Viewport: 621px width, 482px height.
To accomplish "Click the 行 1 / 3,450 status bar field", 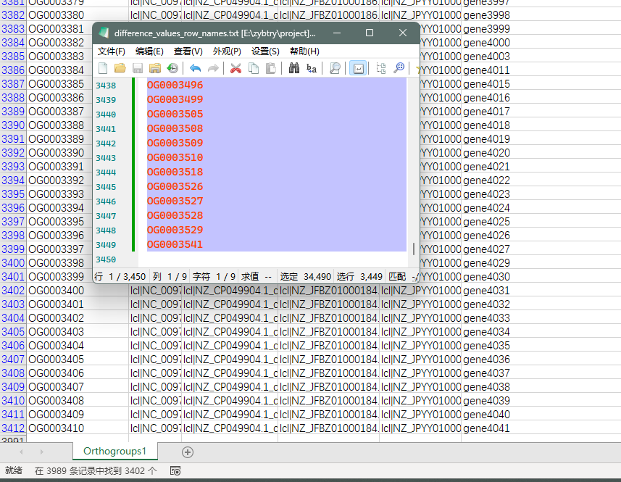I will point(121,276).
